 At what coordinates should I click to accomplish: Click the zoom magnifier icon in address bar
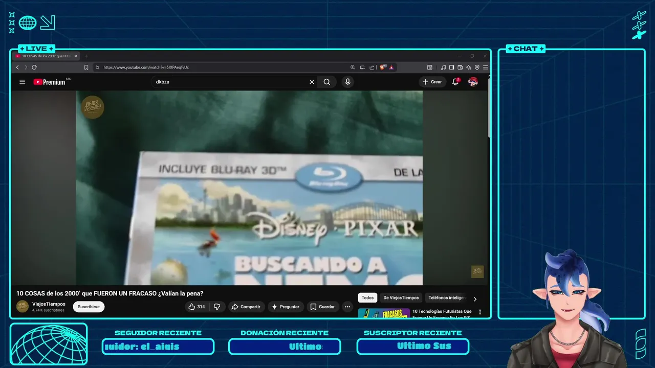point(353,67)
